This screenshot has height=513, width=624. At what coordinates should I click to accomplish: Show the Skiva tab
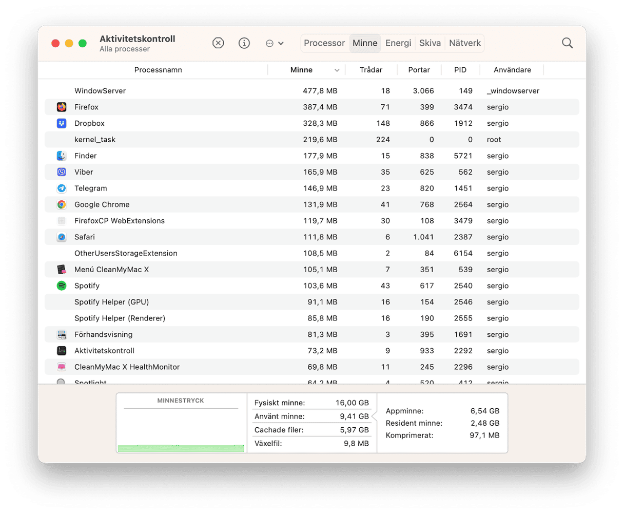[430, 43]
